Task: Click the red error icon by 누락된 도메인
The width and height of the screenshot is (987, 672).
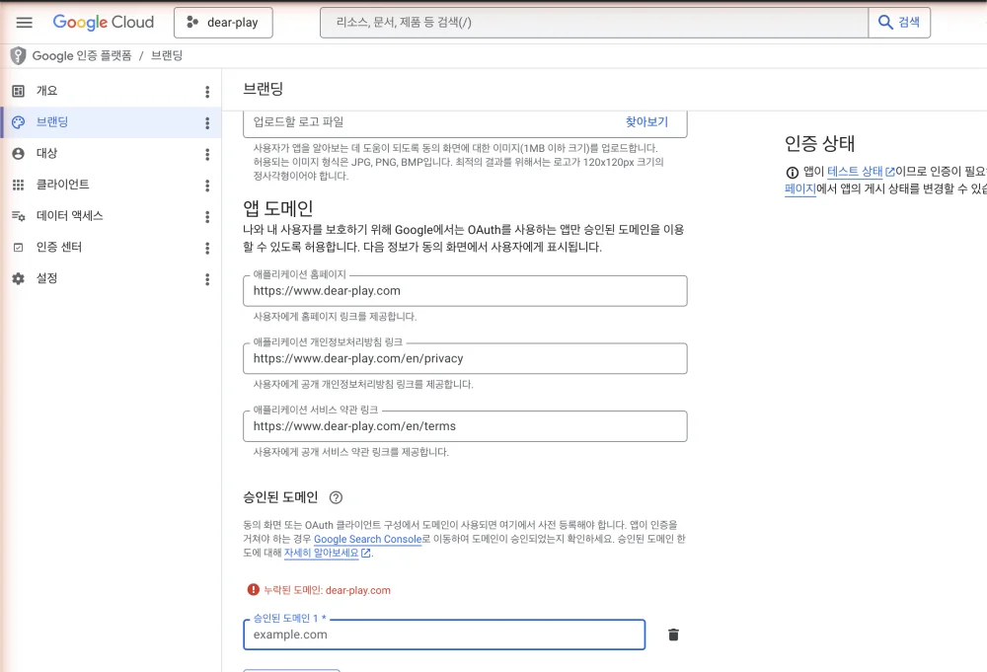Action: tap(253, 589)
